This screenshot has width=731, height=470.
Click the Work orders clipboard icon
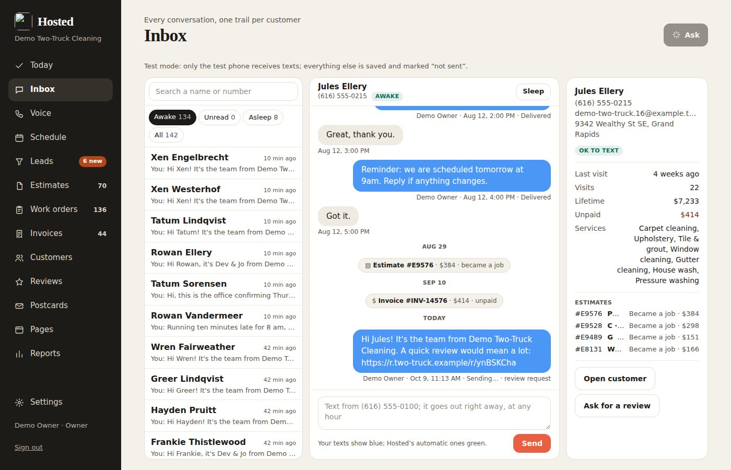[x=19, y=209]
